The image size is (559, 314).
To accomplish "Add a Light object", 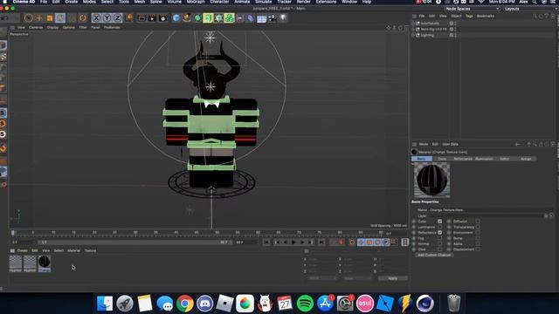I will click(x=283, y=17).
